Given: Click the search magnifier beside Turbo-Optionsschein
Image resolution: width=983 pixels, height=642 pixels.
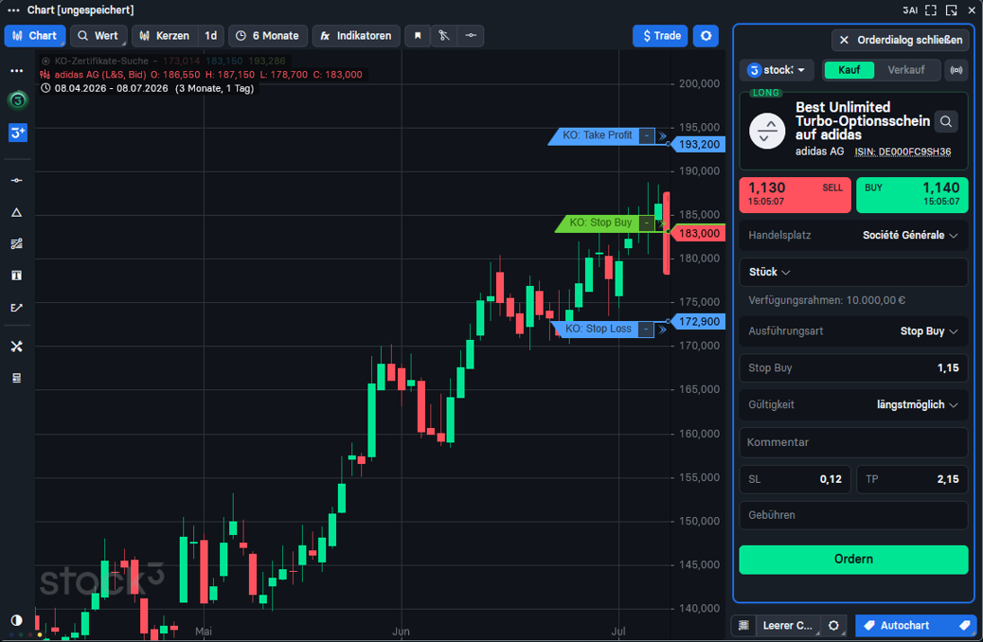Looking at the screenshot, I should point(946,121).
